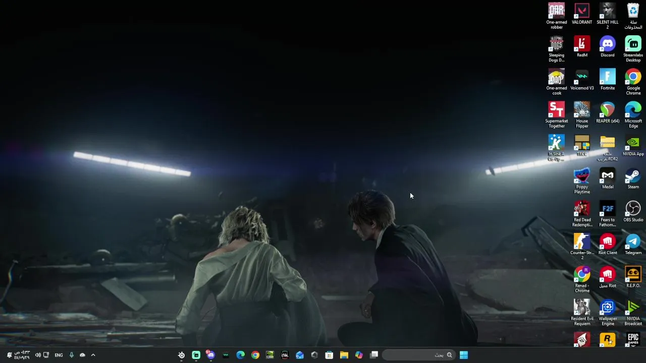Open Microsoft Edge desktop shortcut
The width and height of the screenshot is (646, 363).
(x=633, y=114)
